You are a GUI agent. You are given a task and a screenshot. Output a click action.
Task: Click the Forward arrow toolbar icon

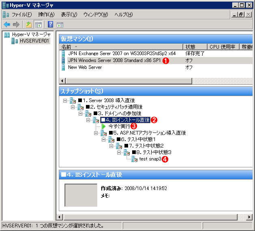(x=16, y=25)
